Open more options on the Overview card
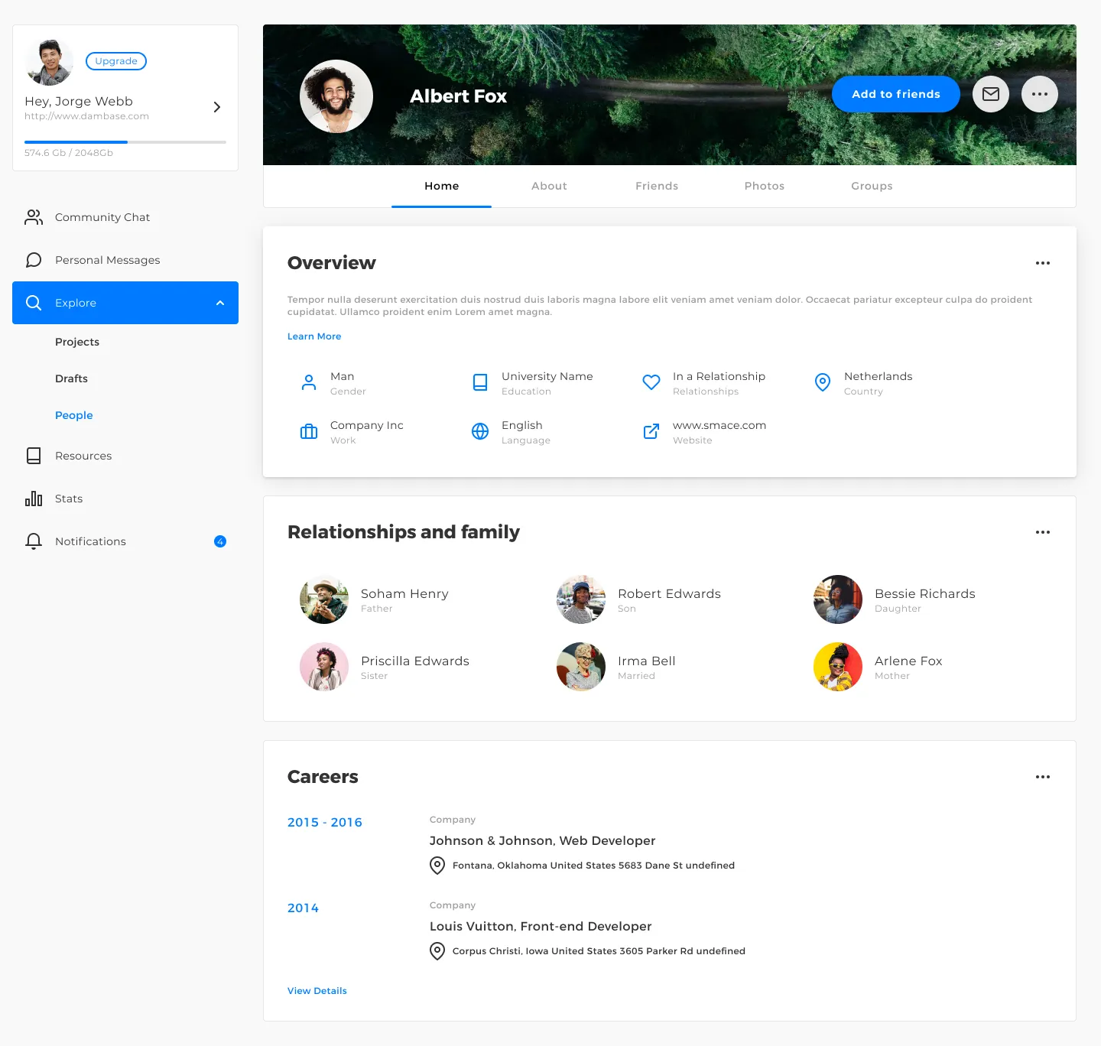This screenshot has height=1046, width=1101. pyautogui.click(x=1042, y=263)
